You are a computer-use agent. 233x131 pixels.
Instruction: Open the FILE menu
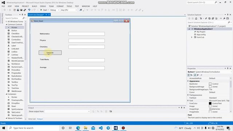[3, 6]
